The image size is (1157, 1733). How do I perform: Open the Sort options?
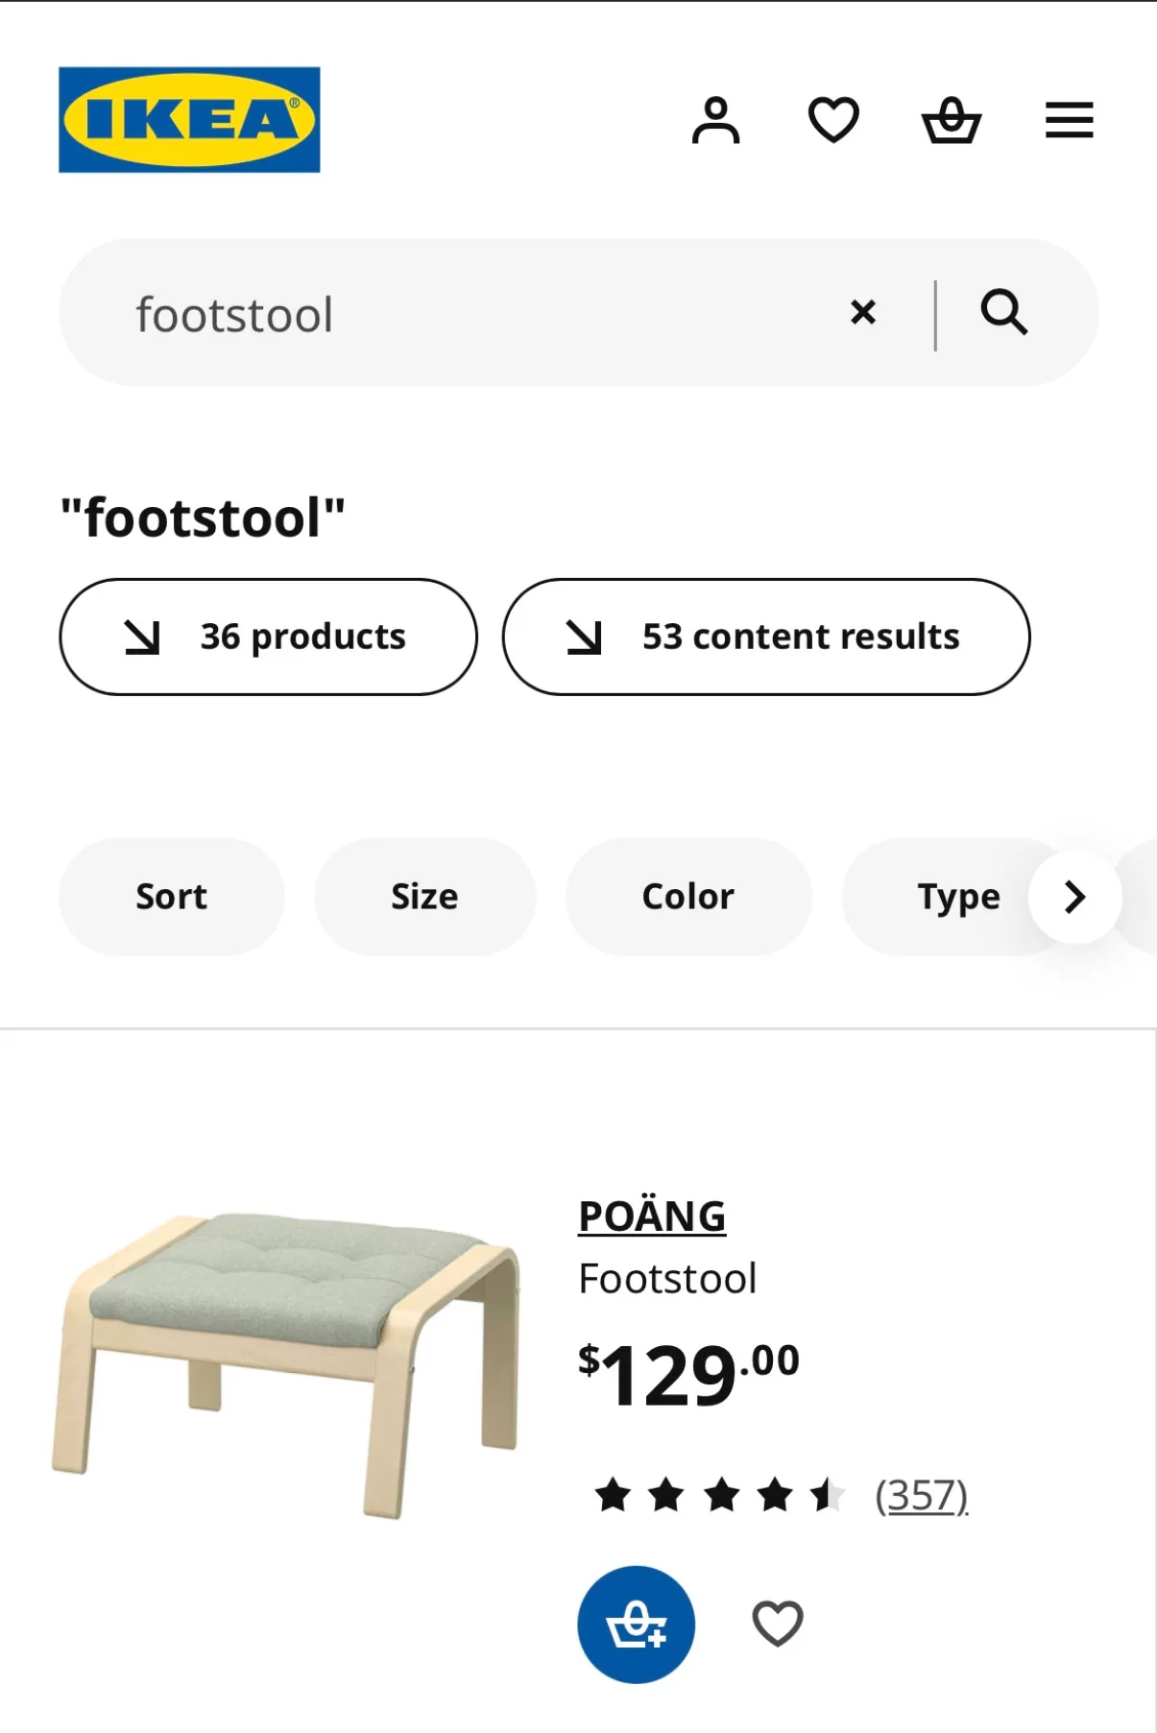[171, 896]
